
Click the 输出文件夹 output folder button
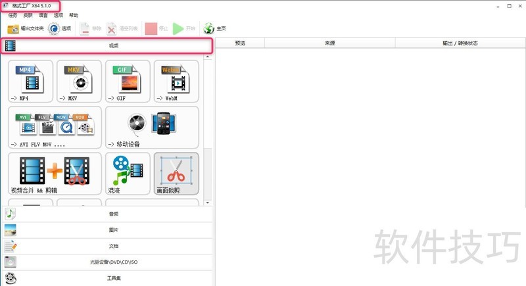point(26,29)
